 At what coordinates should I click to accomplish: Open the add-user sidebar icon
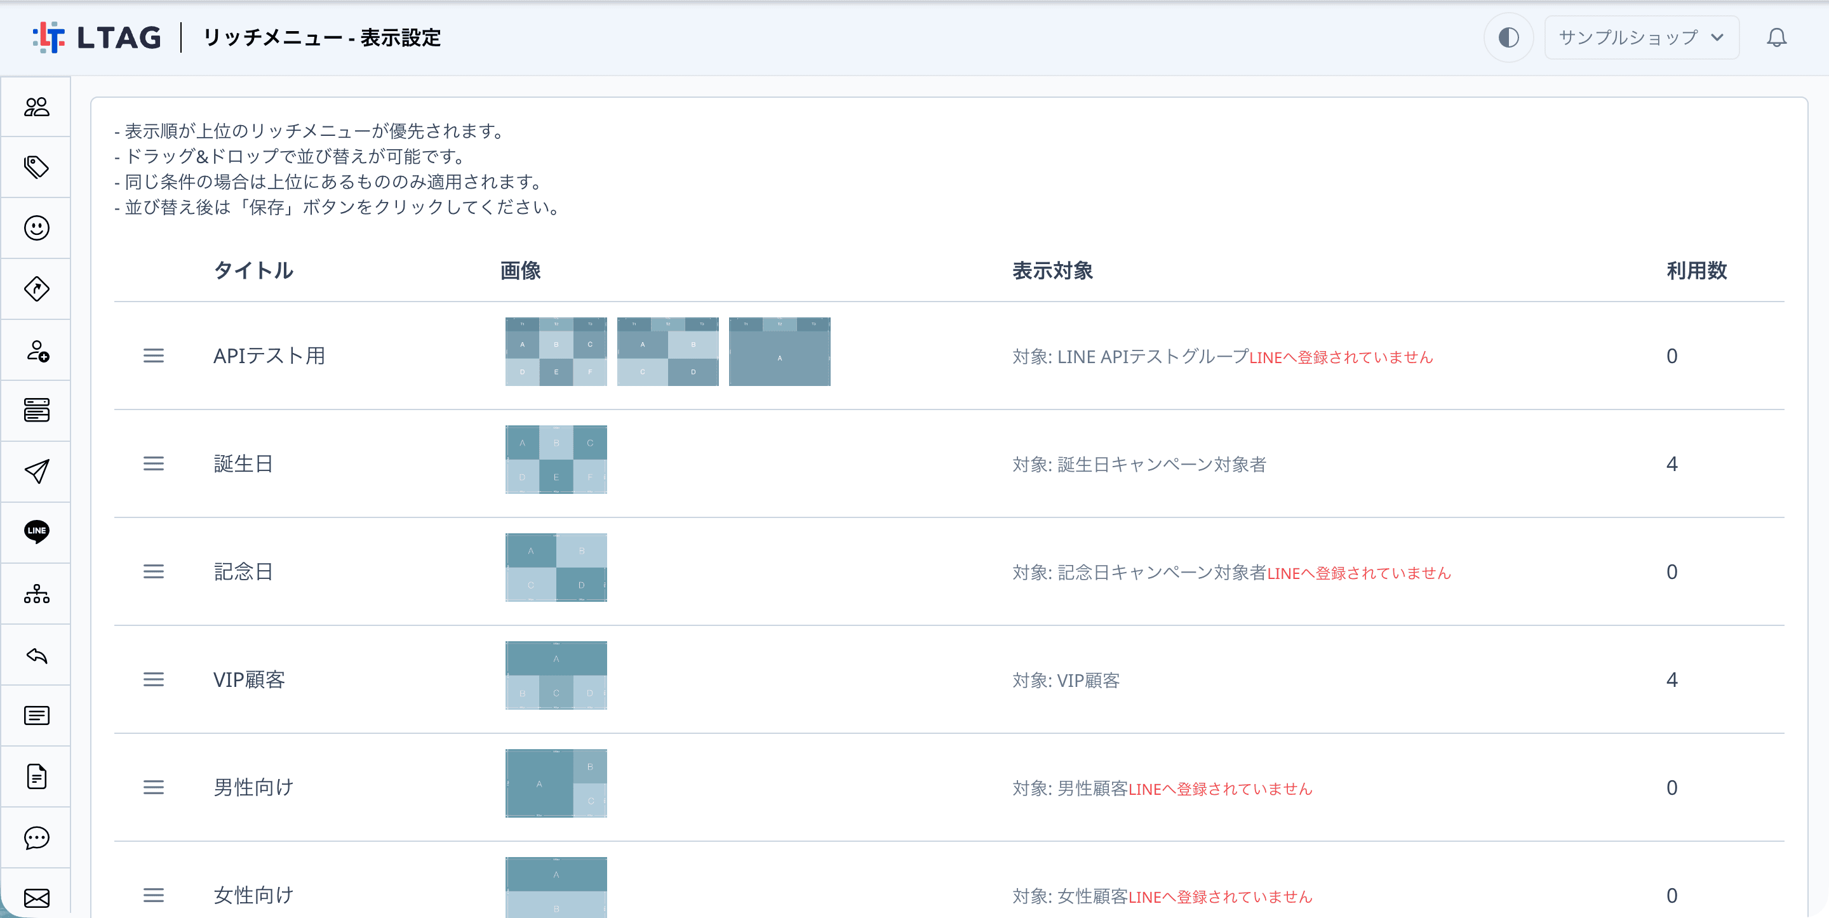(x=36, y=350)
